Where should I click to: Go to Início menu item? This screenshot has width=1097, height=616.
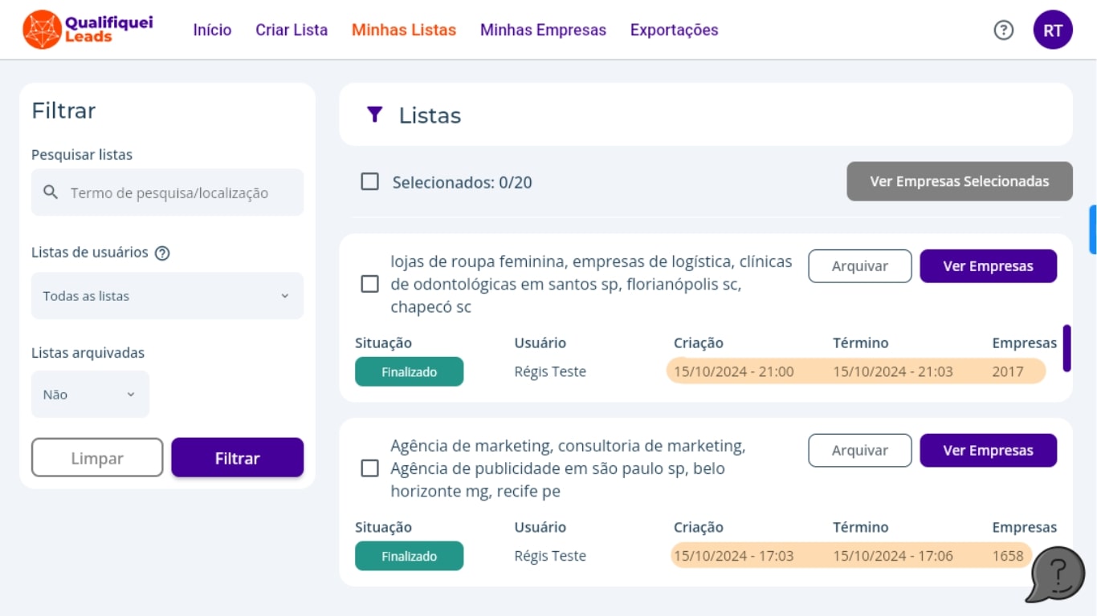[x=212, y=30]
